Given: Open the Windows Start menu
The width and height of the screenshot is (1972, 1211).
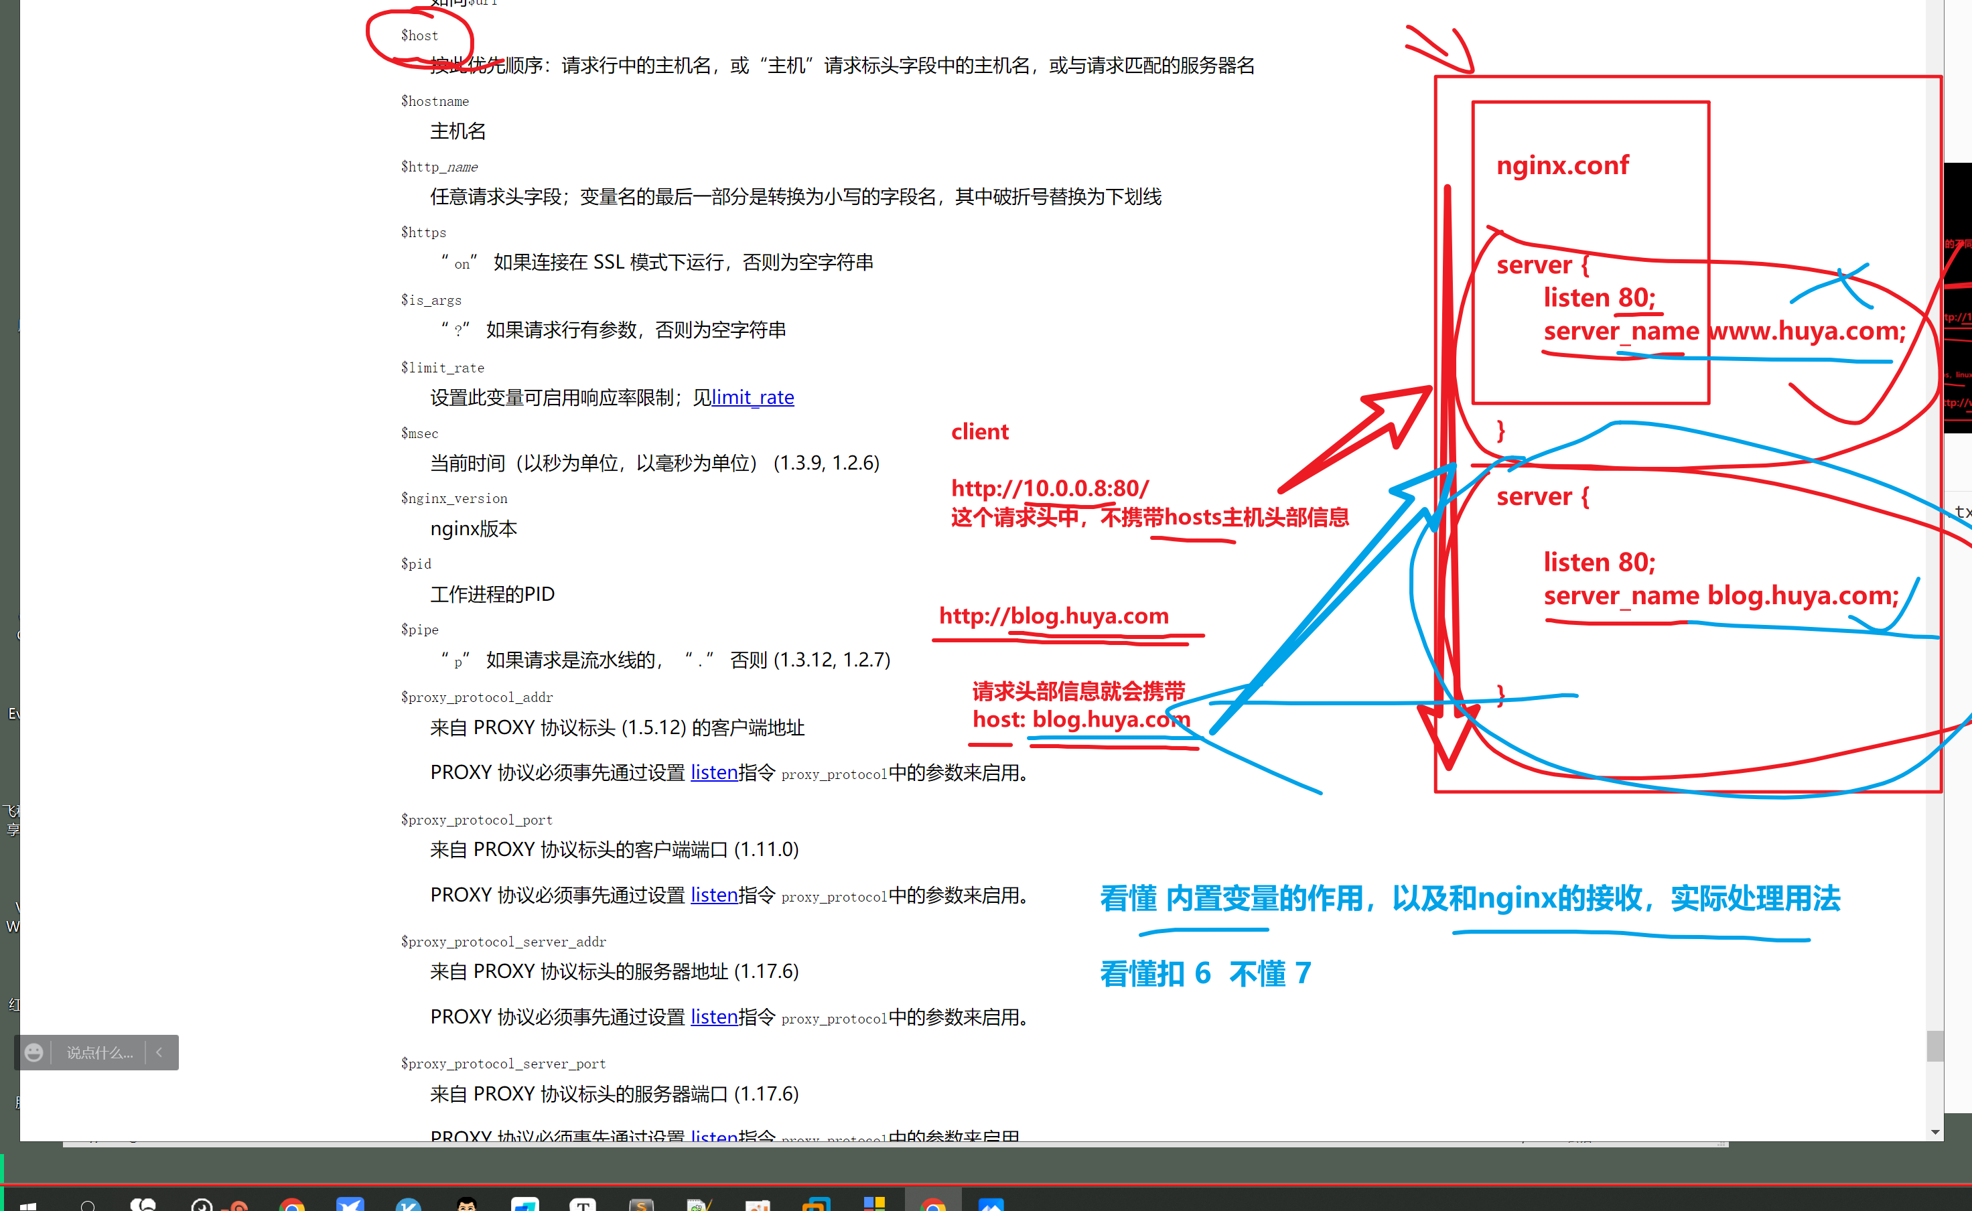Looking at the screenshot, I should 28,1204.
